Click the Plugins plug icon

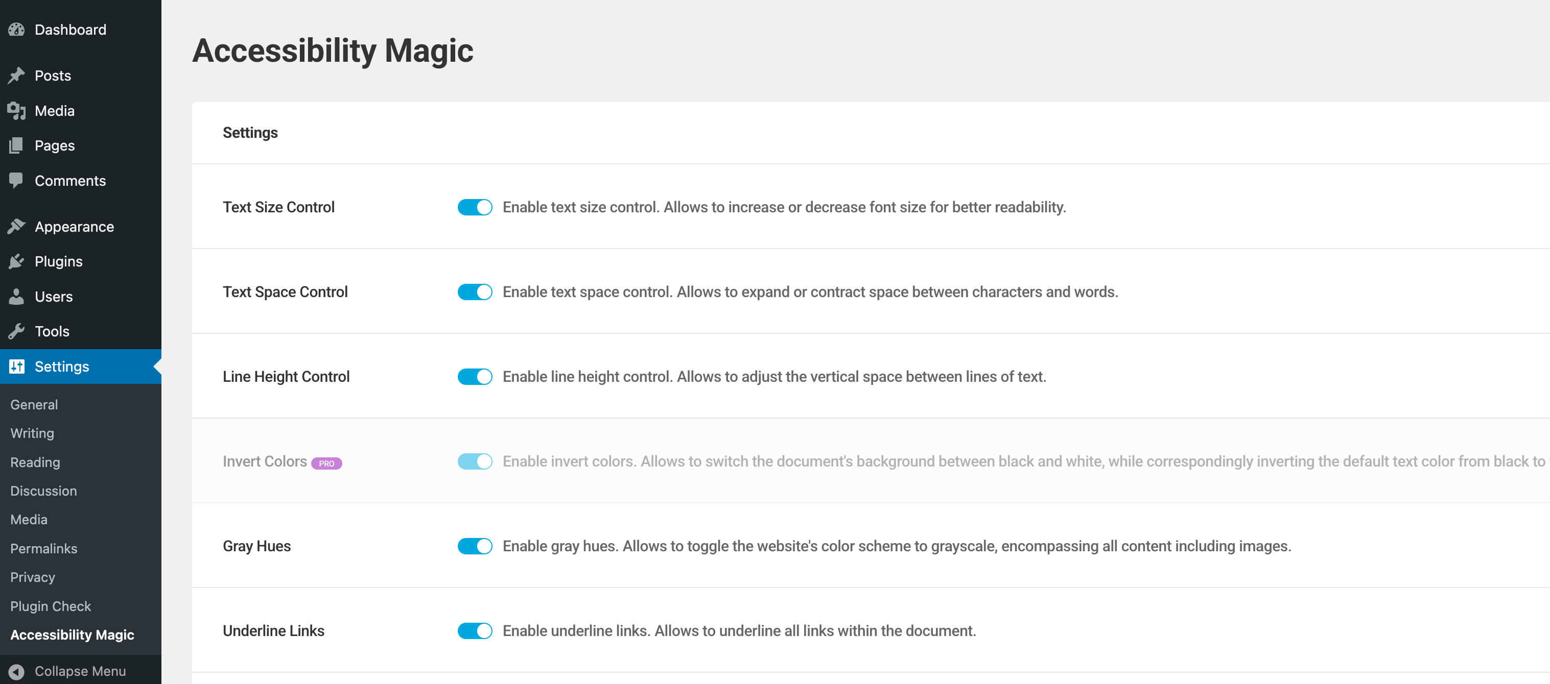pyautogui.click(x=16, y=261)
